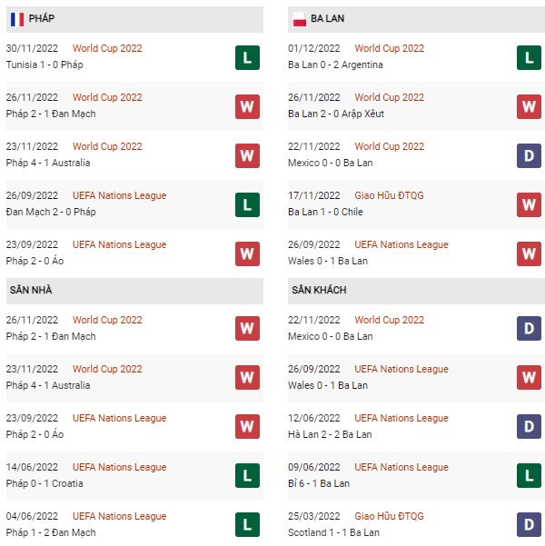Click the D badge for Scotland 1 - 1 Ba Lan
This screenshot has height=546, width=545.
[x=529, y=525]
